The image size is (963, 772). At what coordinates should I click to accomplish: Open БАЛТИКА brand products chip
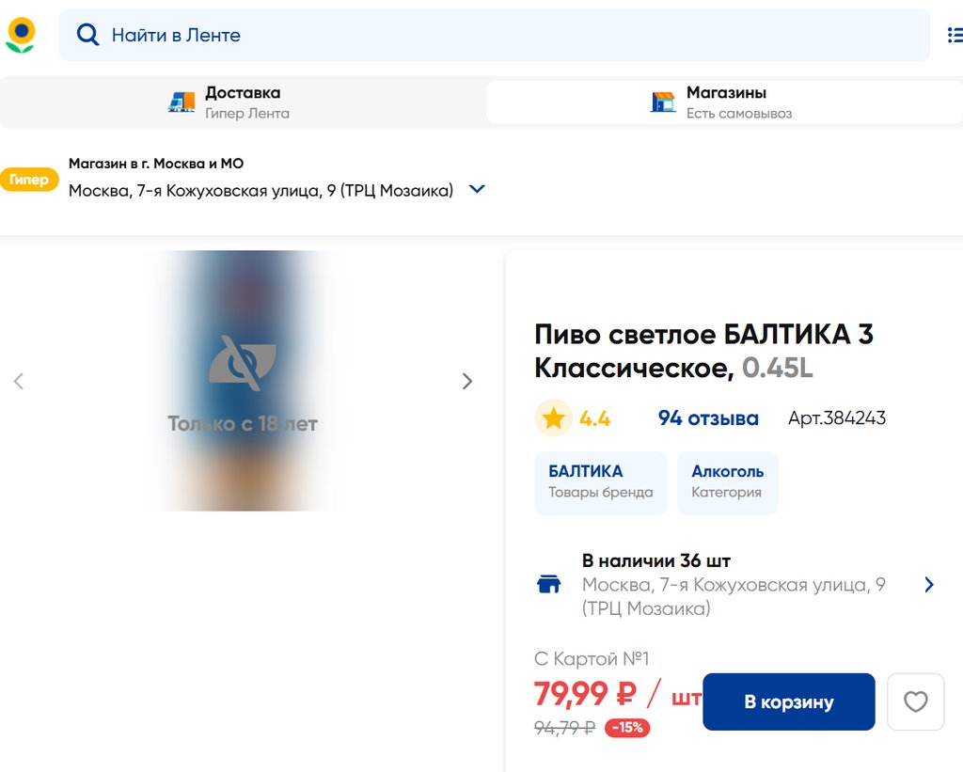(x=600, y=482)
